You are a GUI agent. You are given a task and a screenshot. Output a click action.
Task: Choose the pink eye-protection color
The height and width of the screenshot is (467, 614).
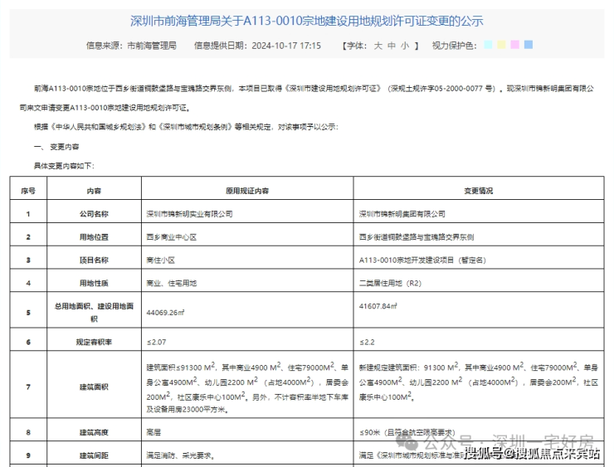[514, 45]
